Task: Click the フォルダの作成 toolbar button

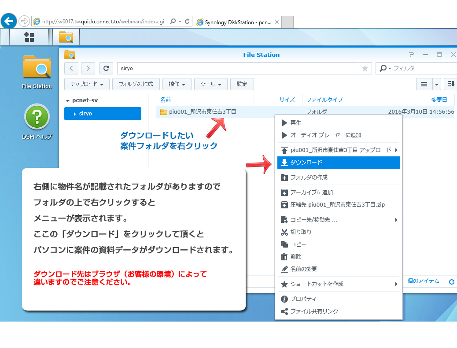Action: (136, 84)
